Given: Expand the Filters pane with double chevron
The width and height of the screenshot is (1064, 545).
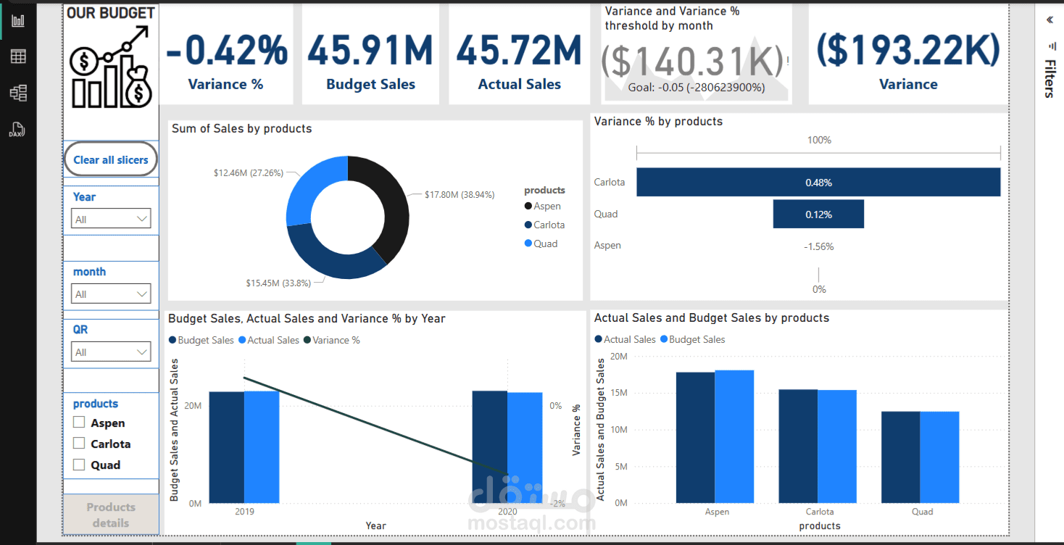Looking at the screenshot, I should (1050, 20).
